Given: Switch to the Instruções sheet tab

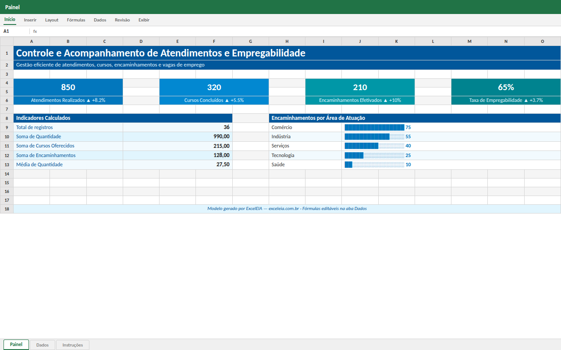Looking at the screenshot, I should pos(73,345).
